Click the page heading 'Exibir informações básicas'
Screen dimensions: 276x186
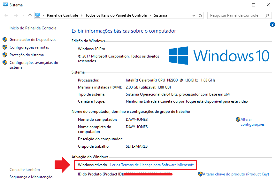[124, 31]
